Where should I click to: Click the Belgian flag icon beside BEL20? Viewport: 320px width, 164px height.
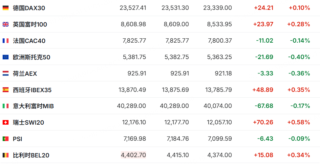pyautogui.click(x=6, y=155)
